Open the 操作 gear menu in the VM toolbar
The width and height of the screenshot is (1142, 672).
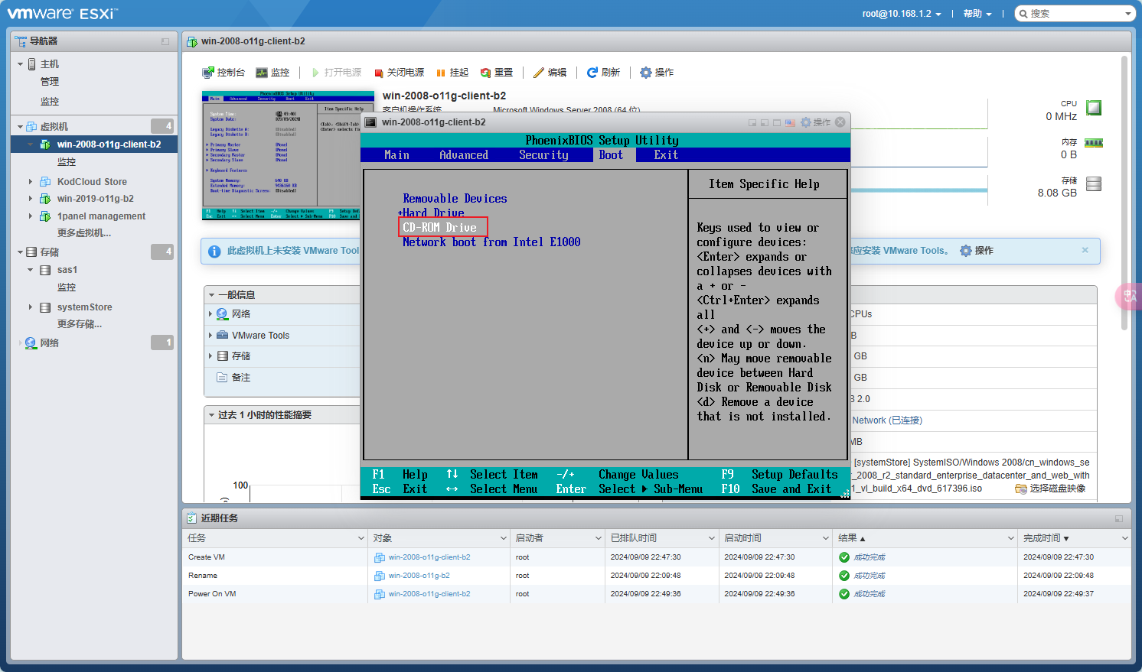(657, 73)
